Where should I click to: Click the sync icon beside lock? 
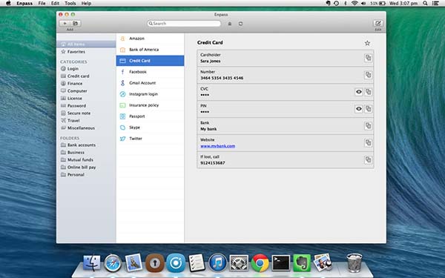[240, 24]
